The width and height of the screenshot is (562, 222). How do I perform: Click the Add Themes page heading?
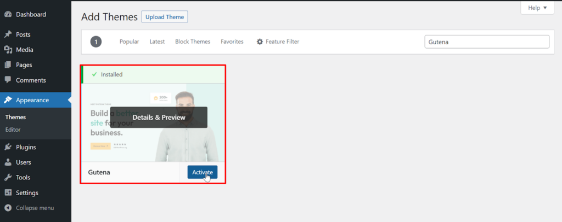(x=109, y=17)
